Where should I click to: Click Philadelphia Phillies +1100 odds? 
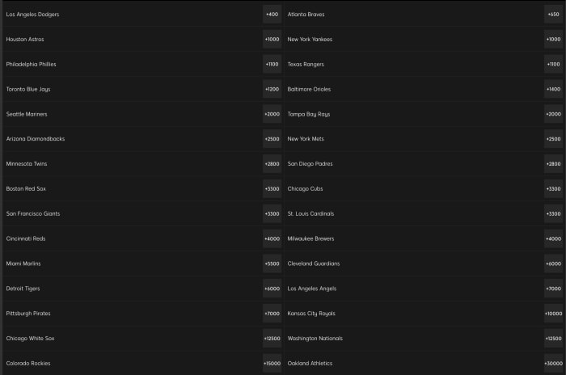click(272, 65)
